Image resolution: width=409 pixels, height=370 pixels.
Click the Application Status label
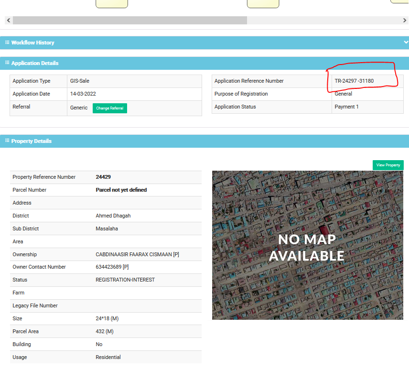click(235, 107)
